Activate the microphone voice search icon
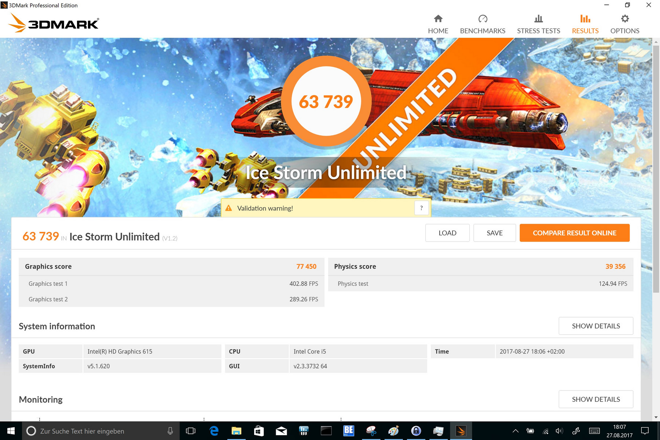Screen dimensions: 660x440 coord(170,431)
